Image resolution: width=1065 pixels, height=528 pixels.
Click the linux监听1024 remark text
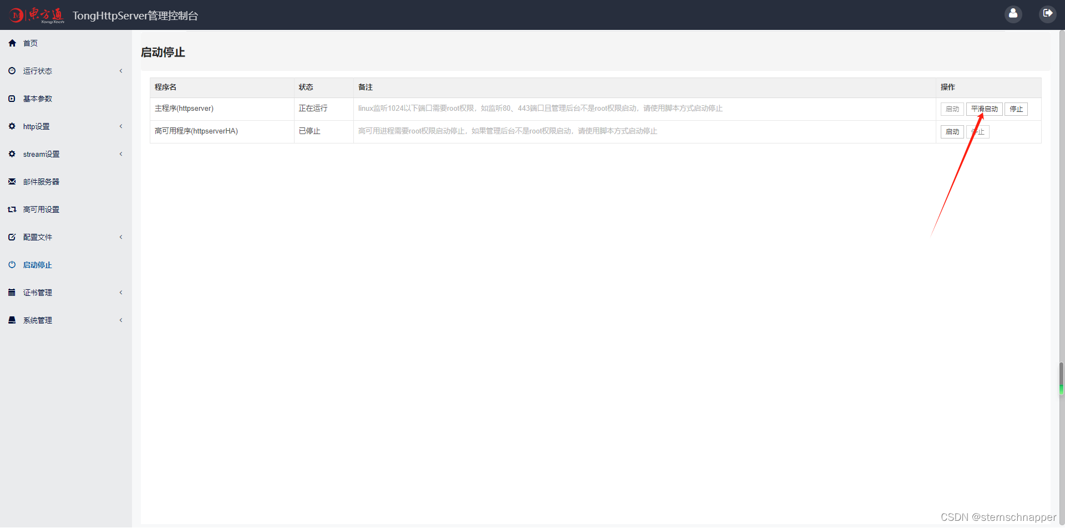540,109
